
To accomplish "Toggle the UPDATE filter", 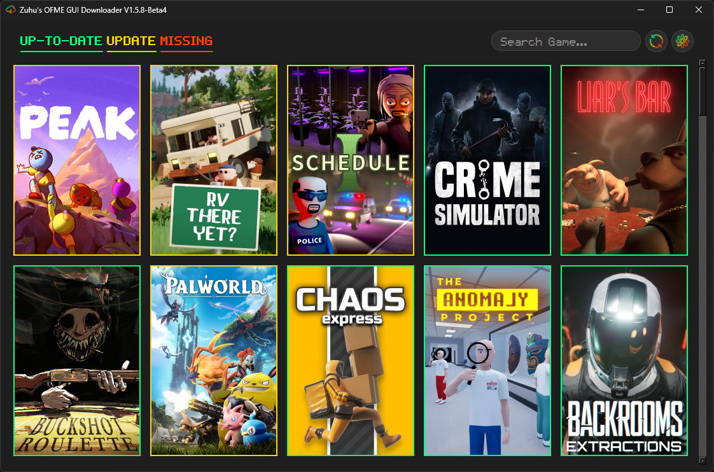I will click(x=131, y=41).
